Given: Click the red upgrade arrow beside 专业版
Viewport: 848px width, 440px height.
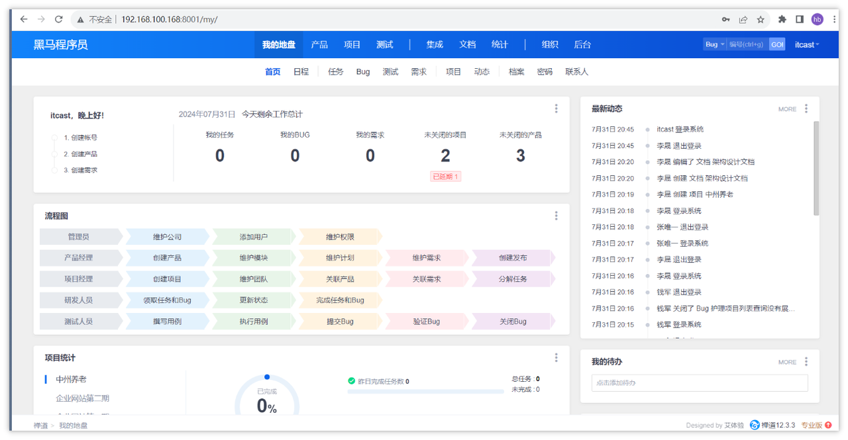Looking at the screenshot, I should [x=828, y=425].
